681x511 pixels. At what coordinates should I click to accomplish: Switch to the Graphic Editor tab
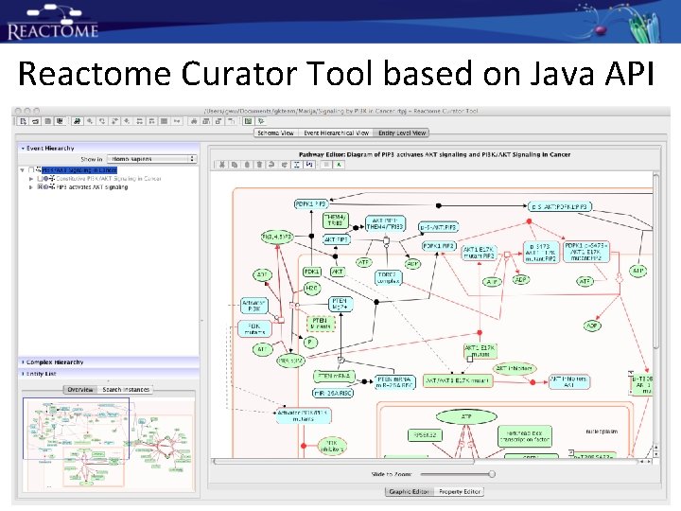point(410,491)
